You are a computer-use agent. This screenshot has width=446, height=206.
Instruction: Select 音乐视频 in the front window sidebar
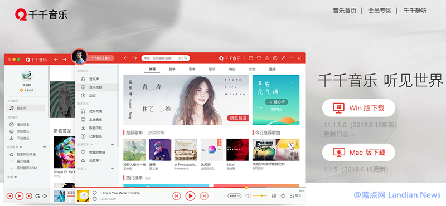click(96, 87)
